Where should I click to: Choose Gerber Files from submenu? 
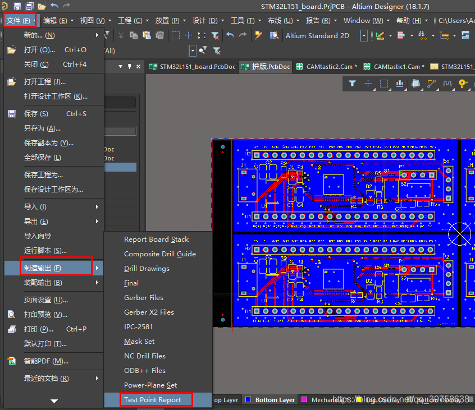point(158,297)
